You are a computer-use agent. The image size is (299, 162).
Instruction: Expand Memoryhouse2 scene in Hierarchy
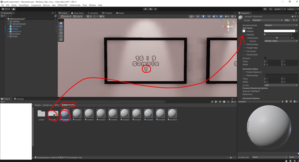[6, 19]
